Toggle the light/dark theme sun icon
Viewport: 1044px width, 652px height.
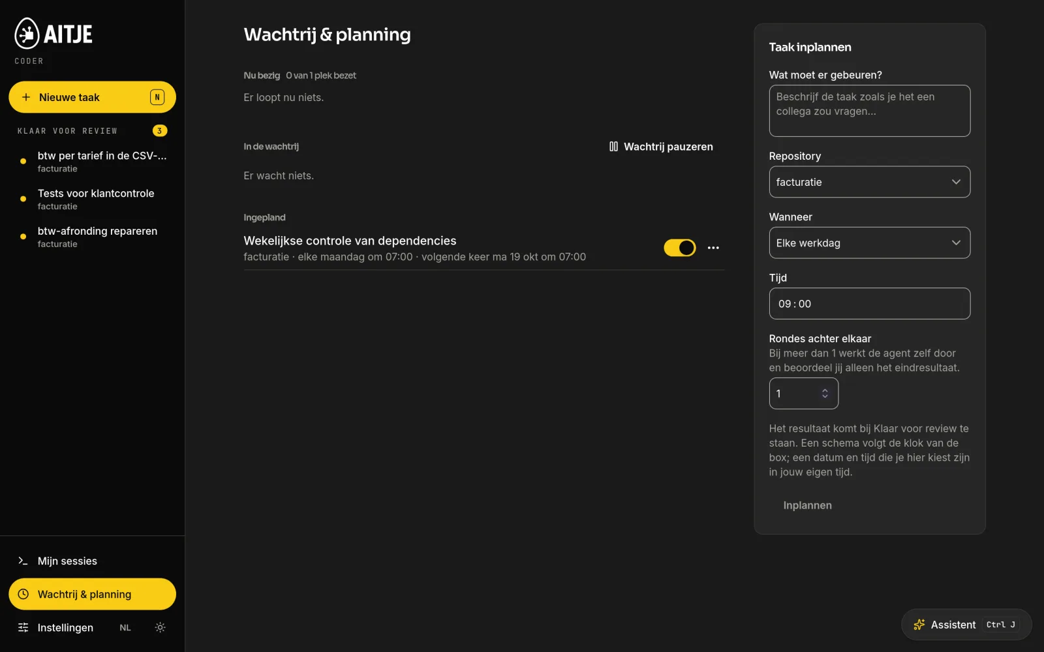click(x=160, y=627)
